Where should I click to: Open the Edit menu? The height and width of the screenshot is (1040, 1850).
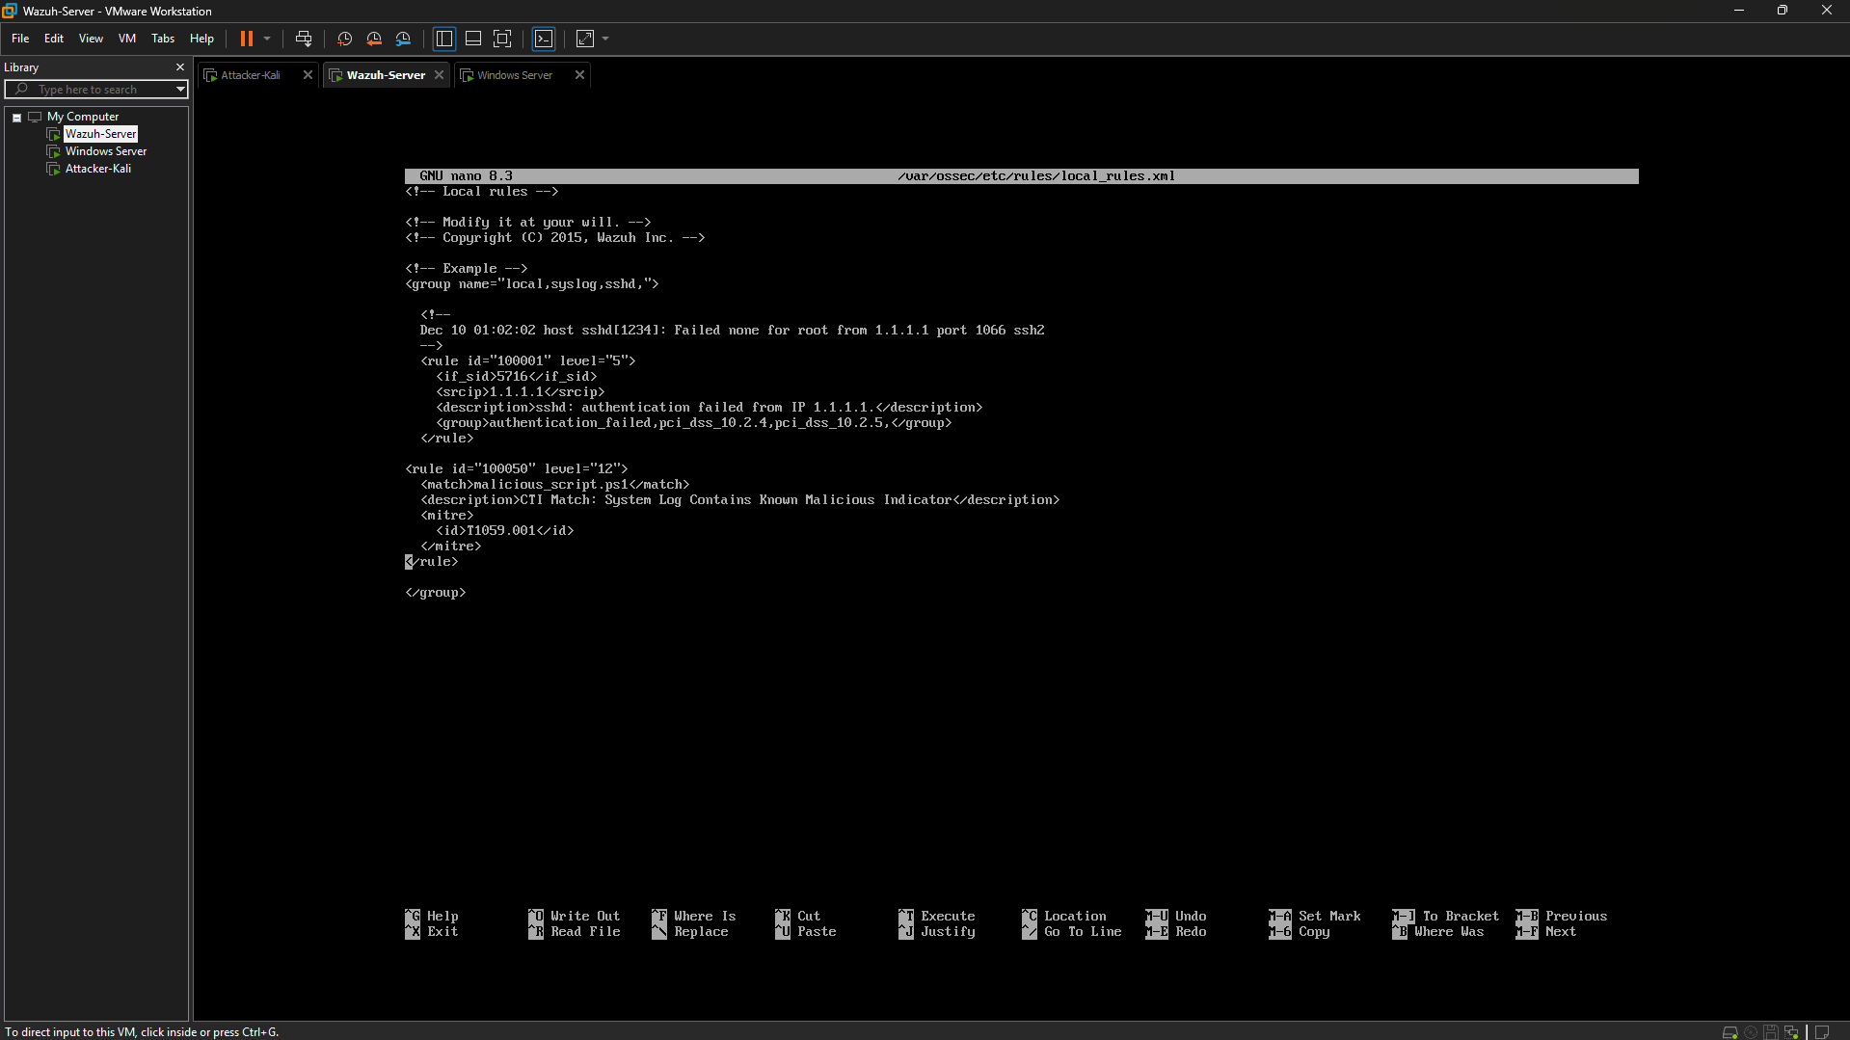pyautogui.click(x=54, y=39)
